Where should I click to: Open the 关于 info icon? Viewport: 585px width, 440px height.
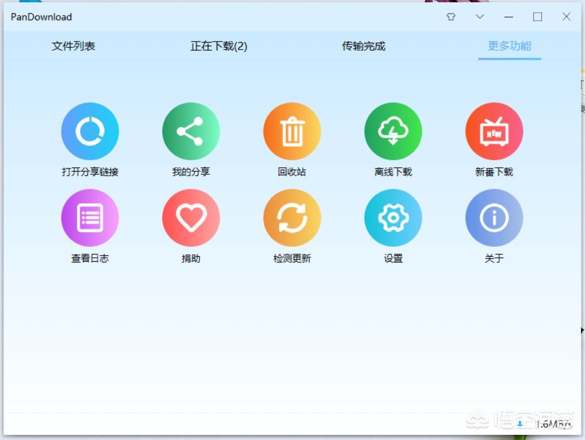click(x=494, y=217)
